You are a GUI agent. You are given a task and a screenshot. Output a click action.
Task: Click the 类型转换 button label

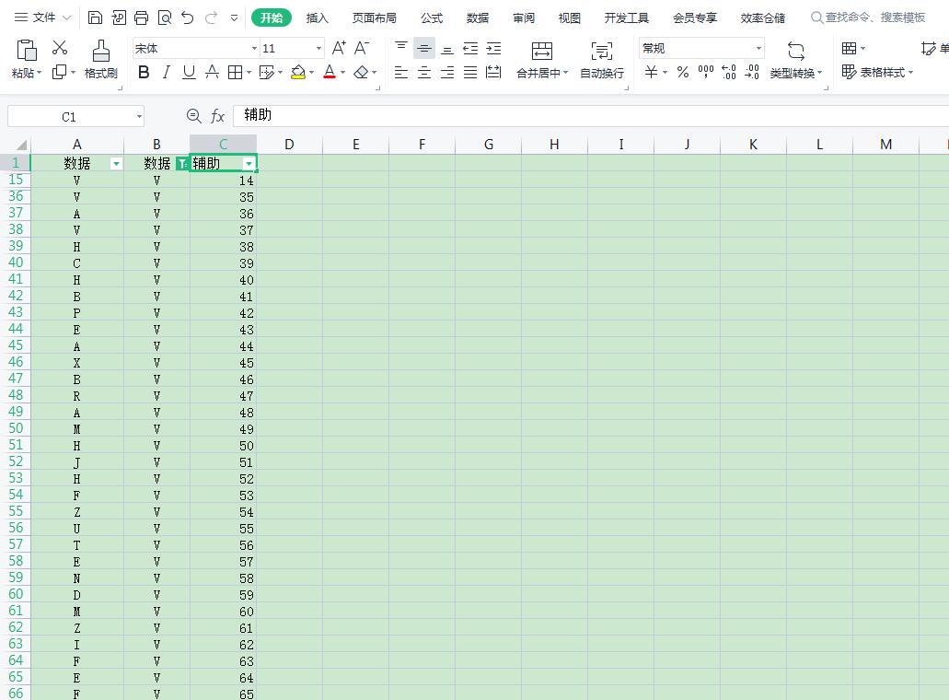tap(792, 74)
